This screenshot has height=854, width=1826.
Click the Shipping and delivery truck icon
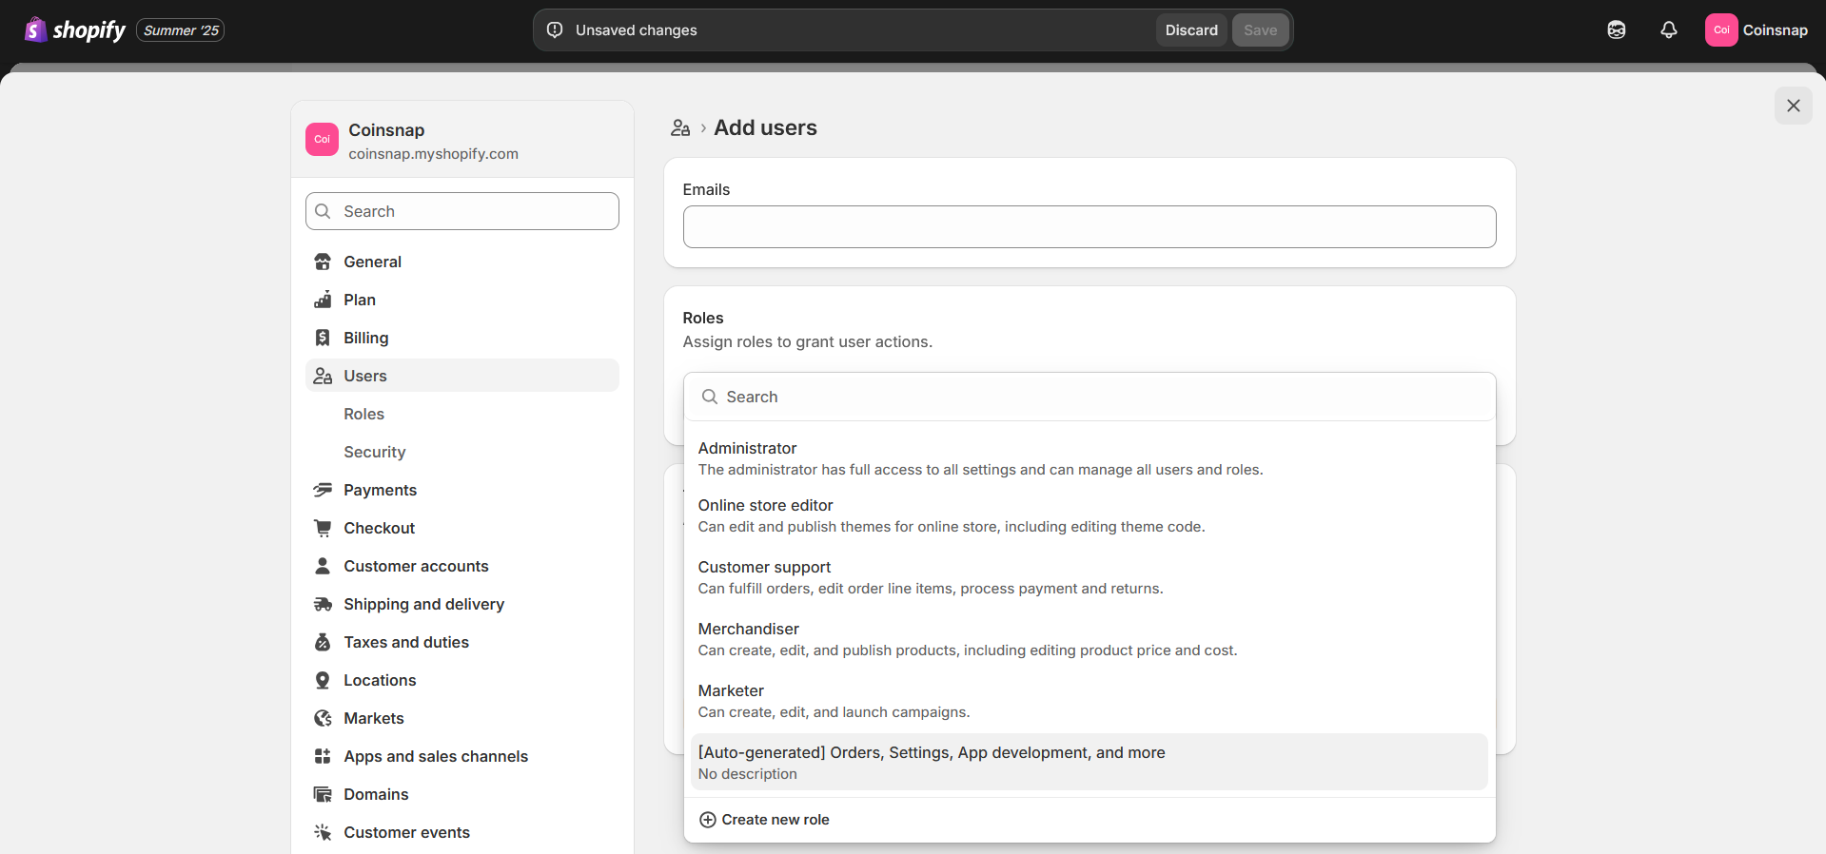tap(323, 604)
